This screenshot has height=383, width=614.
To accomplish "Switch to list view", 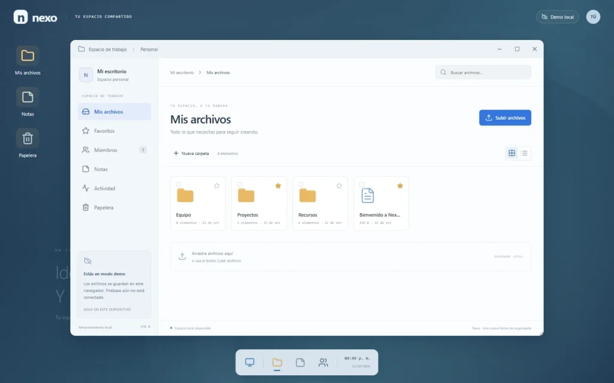I will [x=524, y=153].
